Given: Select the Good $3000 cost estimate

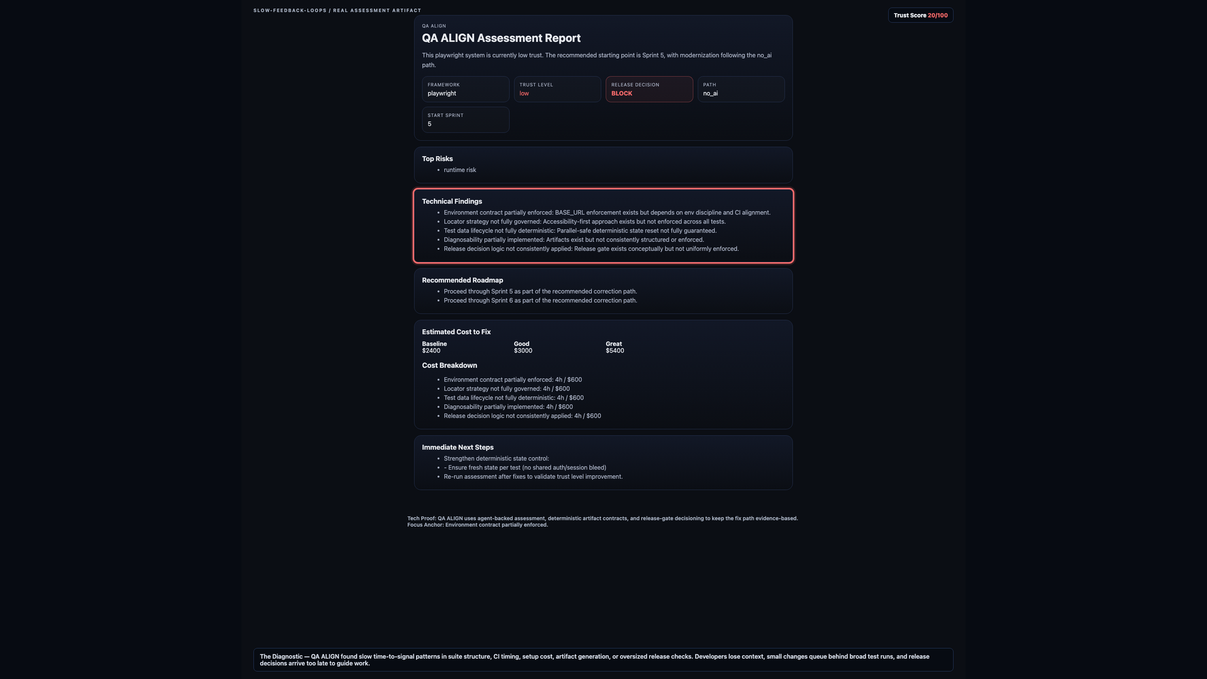Looking at the screenshot, I should 523,347.
